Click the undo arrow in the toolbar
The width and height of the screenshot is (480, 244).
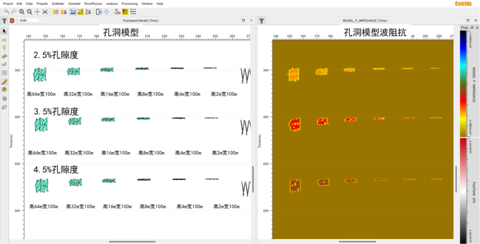point(6,12)
